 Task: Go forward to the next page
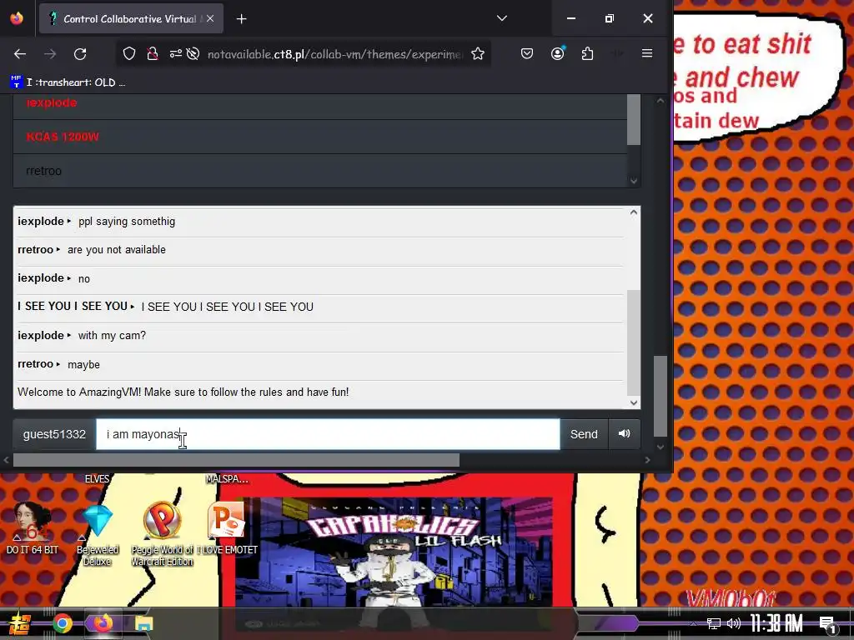[50, 54]
